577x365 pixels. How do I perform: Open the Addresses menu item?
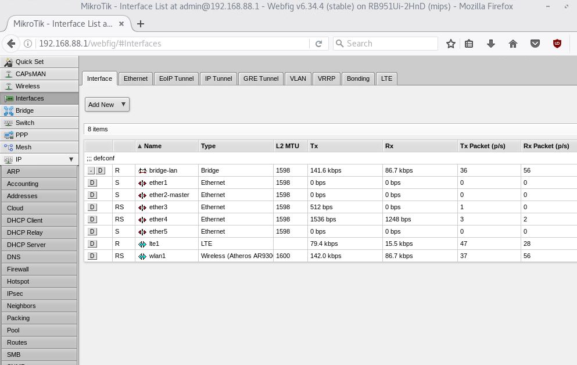pyautogui.click(x=40, y=196)
